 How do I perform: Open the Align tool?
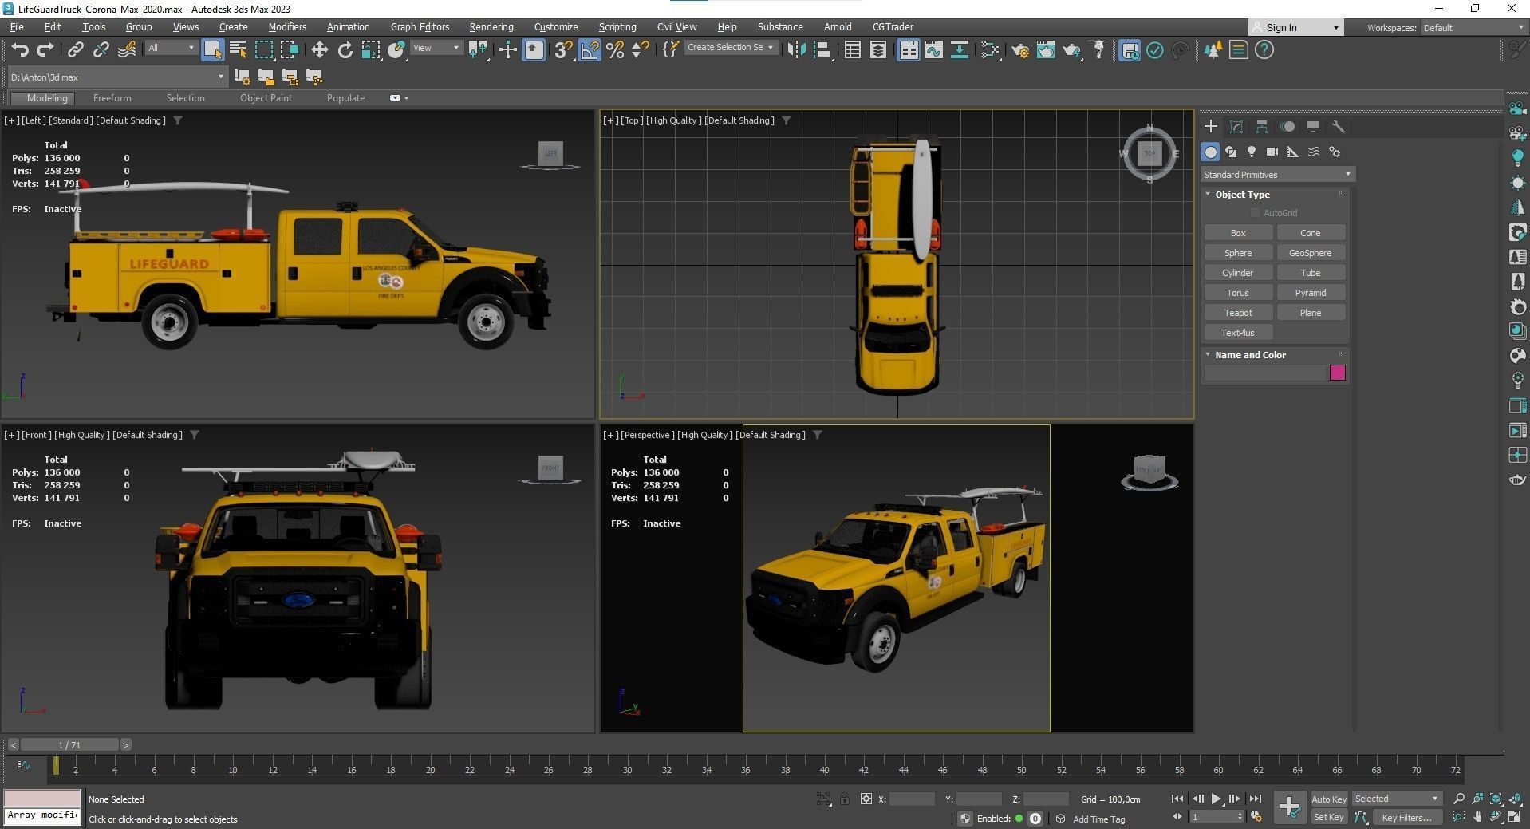822,50
